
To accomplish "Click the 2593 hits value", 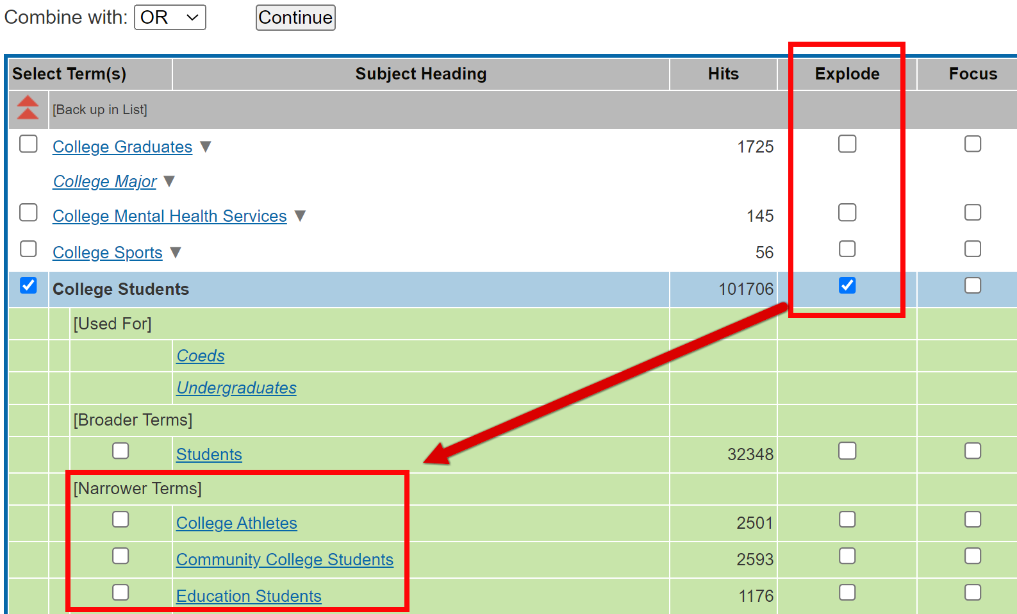I will click(755, 560).
